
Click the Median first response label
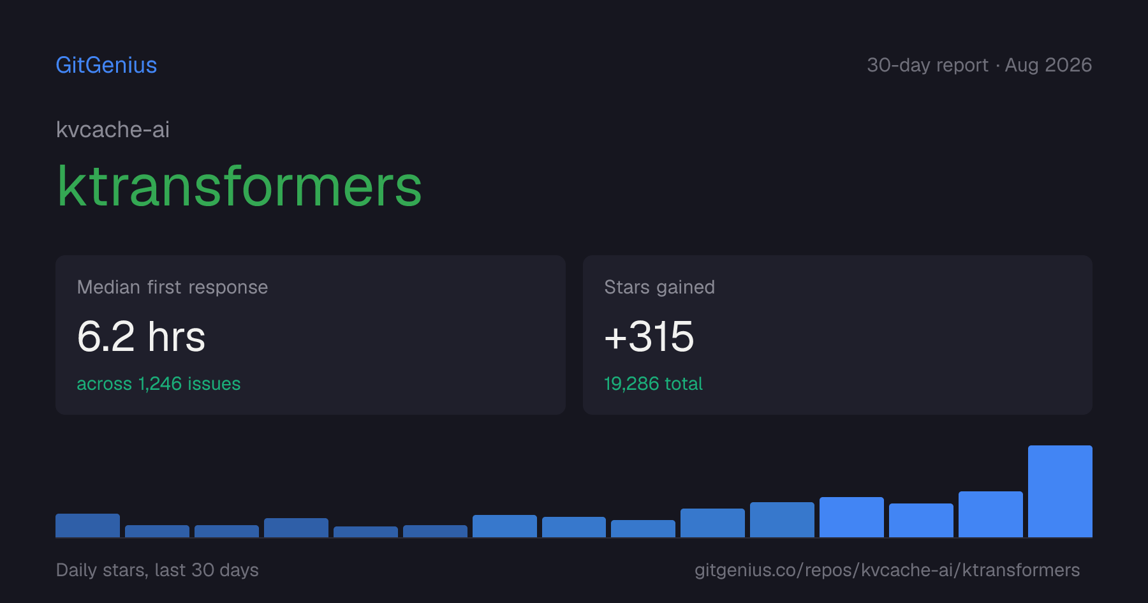pyautogui.click(x=172, y=287)
